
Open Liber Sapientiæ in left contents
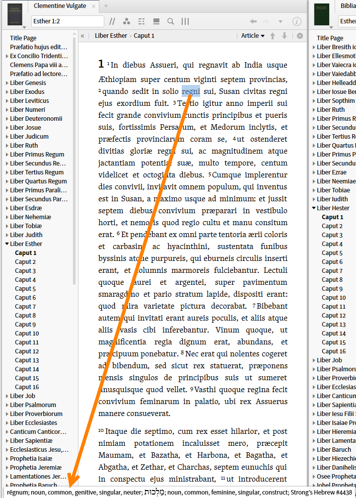click(31, 441)
